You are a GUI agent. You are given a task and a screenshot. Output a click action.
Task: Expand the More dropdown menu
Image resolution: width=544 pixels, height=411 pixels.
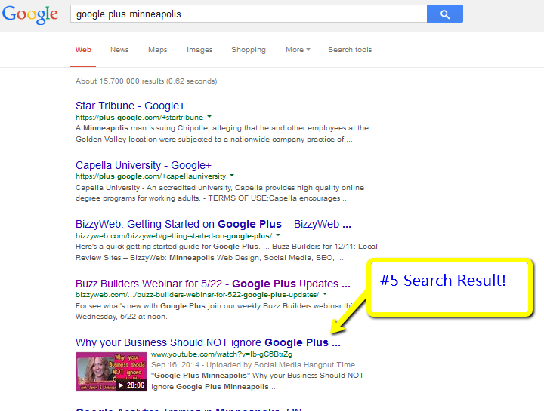click(298, 50)
